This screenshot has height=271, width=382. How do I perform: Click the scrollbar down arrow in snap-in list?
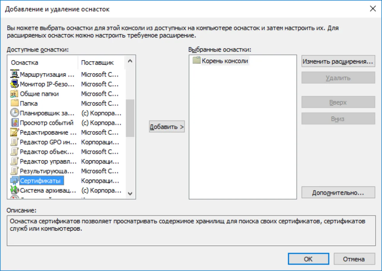click(x=130, y=193)
